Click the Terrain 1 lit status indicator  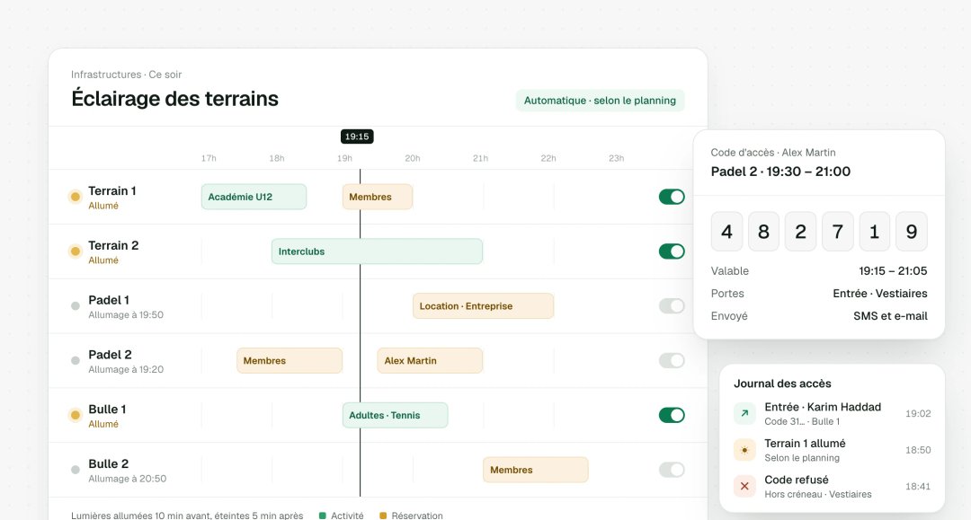tap(75, 197)
